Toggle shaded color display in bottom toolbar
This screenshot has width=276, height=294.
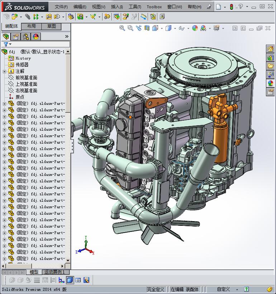70,280
